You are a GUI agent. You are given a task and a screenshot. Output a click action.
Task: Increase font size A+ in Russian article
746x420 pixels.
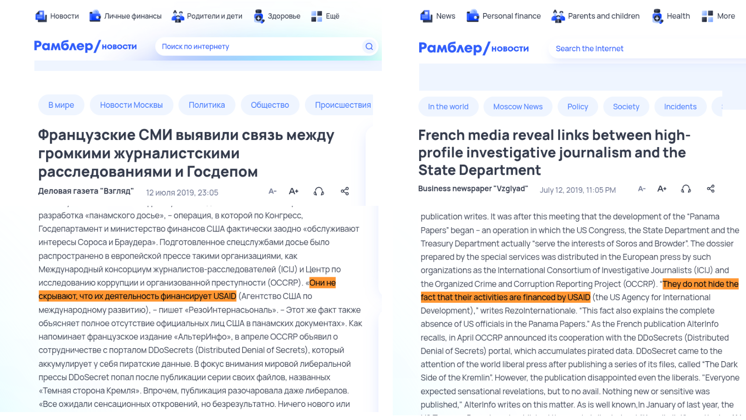pyautogui.click(x=294, y=191)
